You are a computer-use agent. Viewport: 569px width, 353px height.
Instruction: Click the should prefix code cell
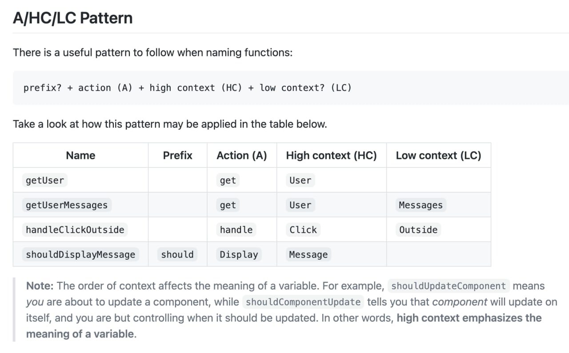[177, 254]
